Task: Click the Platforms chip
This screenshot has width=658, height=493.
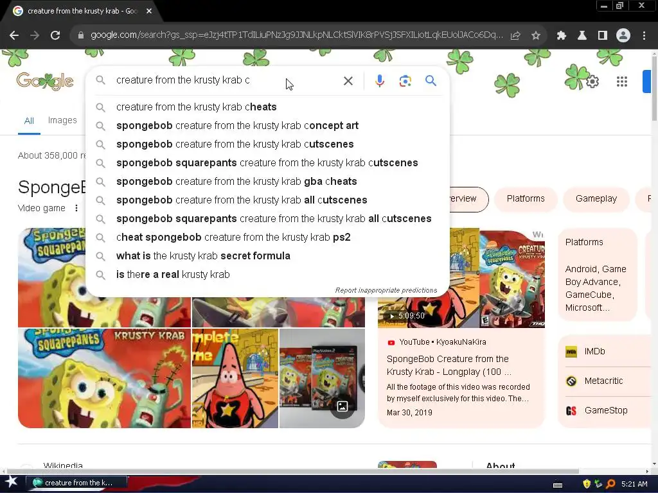Action: click(x=526, y=199)
